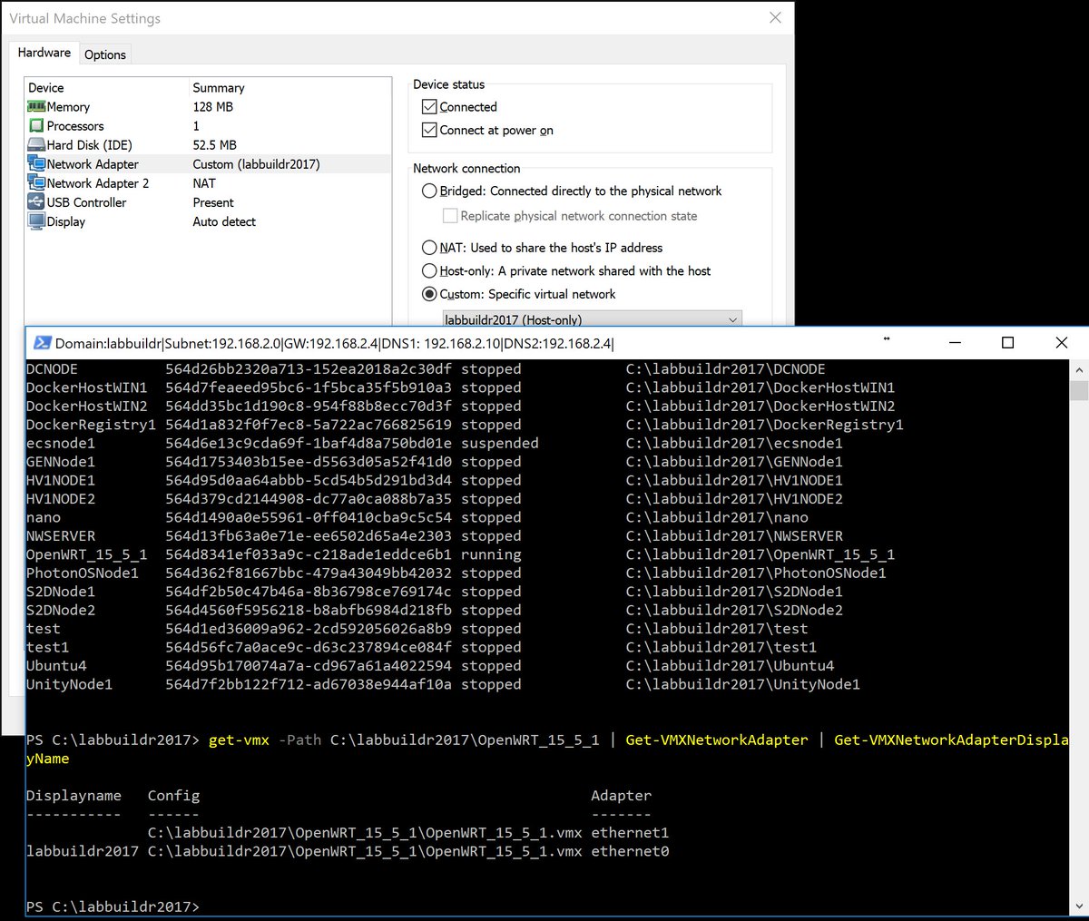Click Custom (labbuildr2017) summary value
Screen dimensions: 1089x921
[257, 164]
